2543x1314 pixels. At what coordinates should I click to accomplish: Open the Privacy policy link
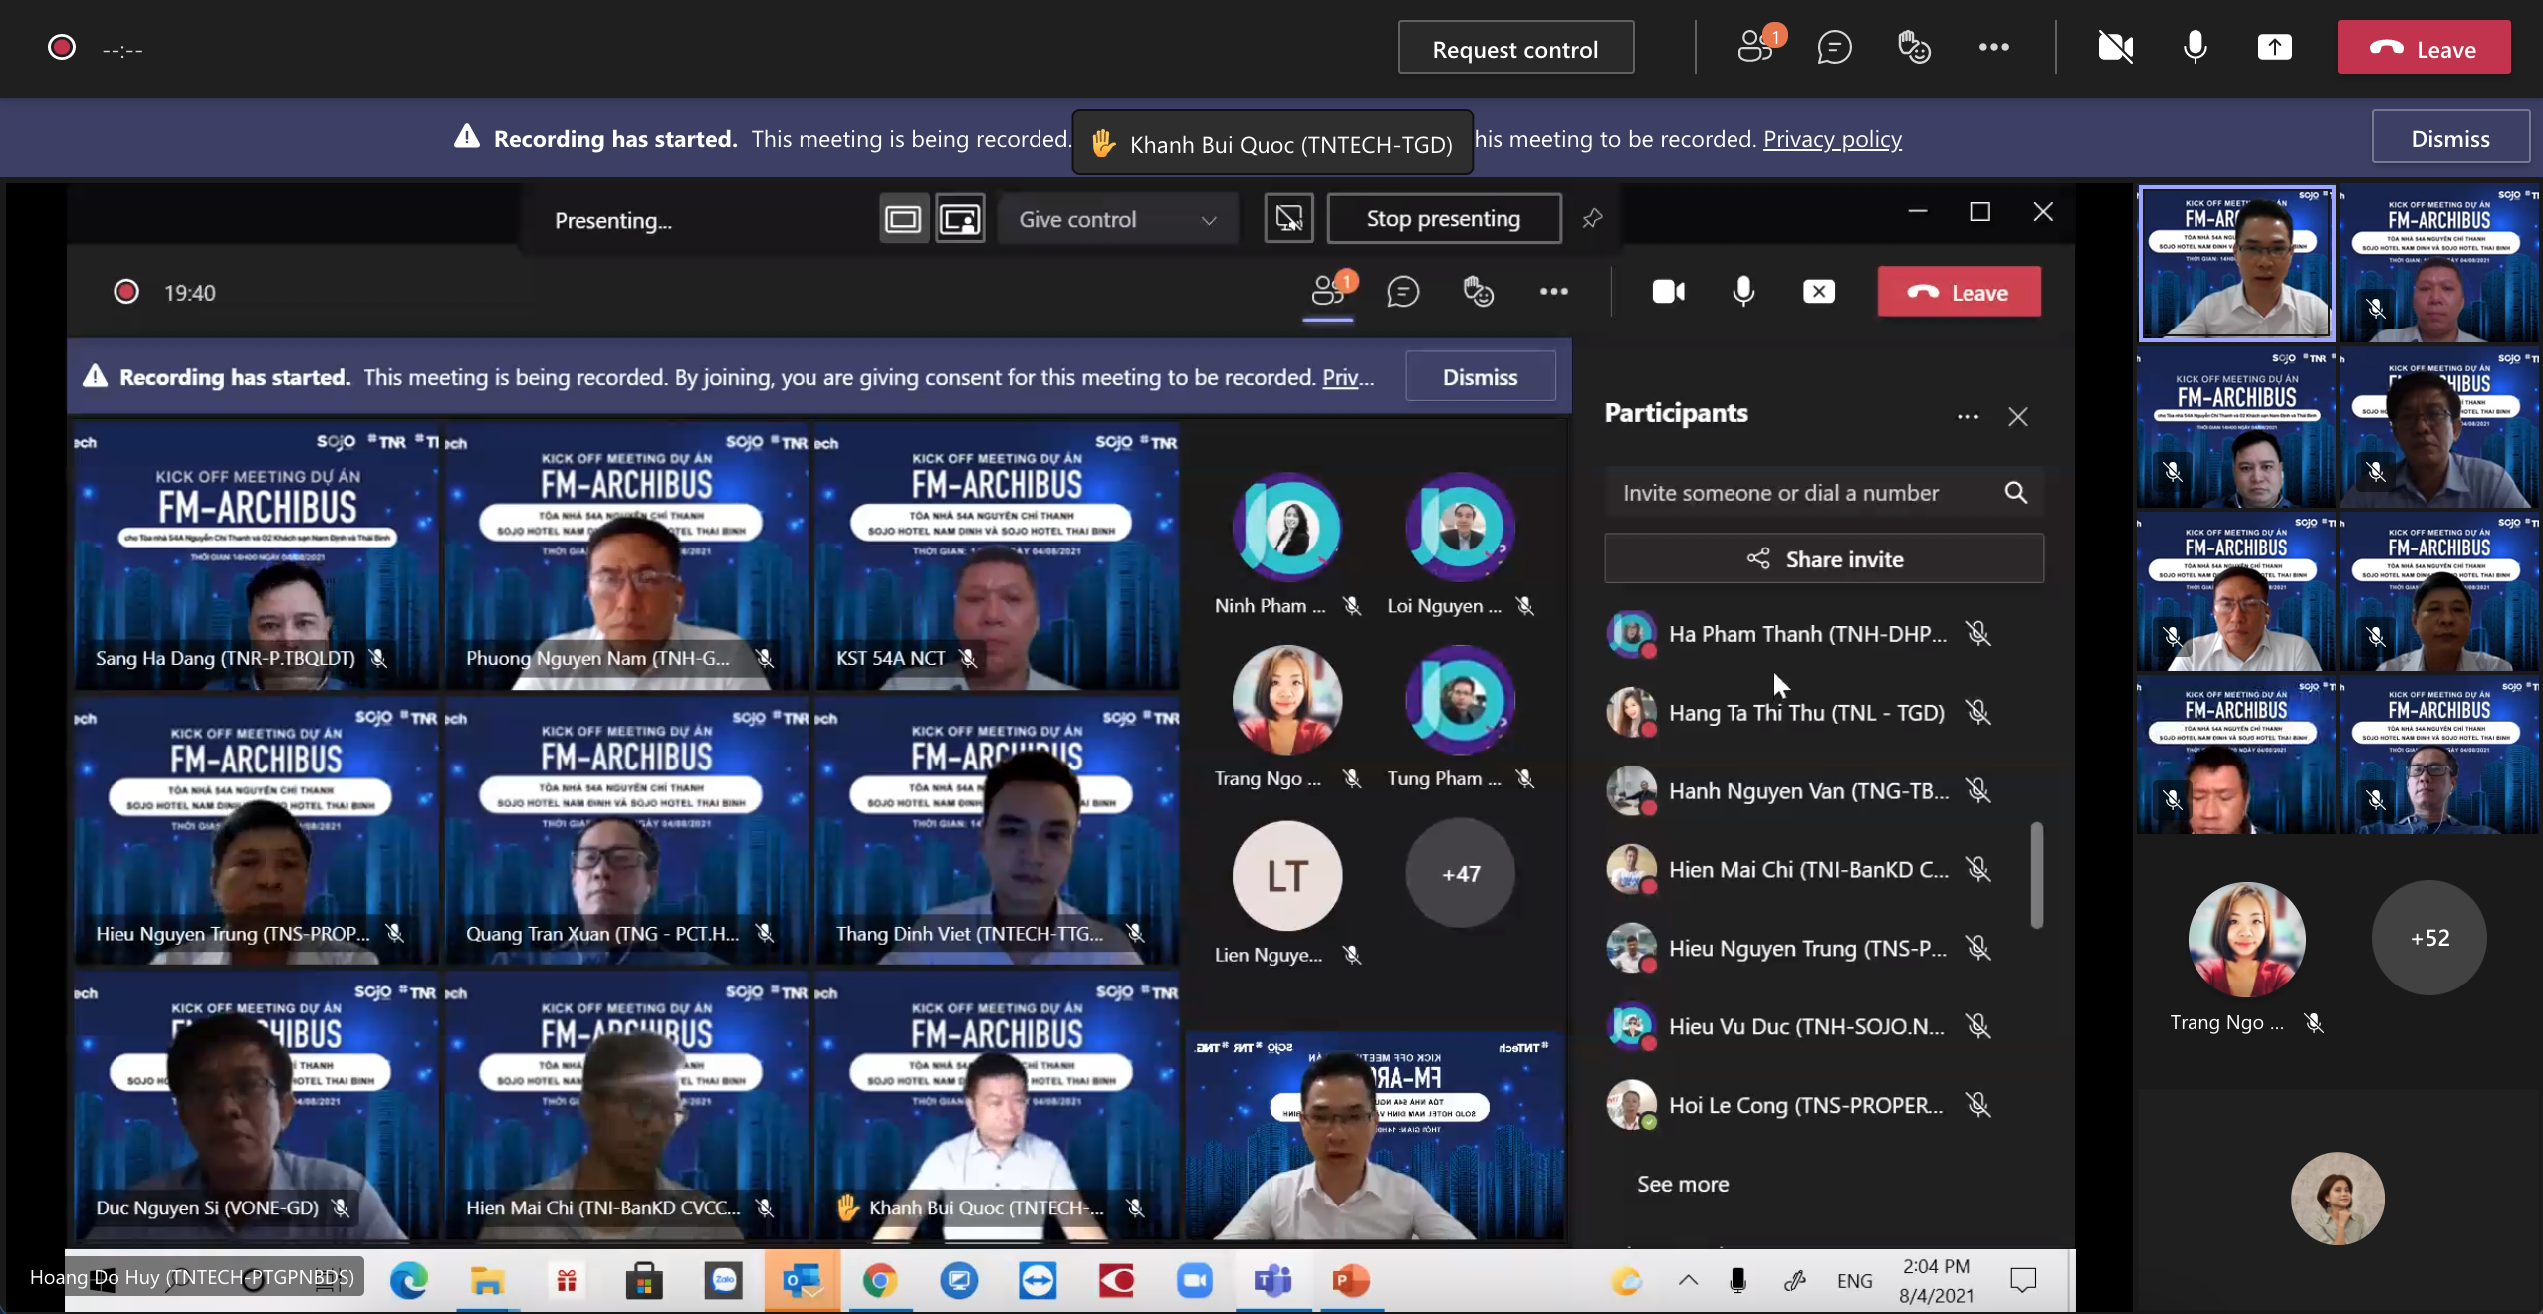[x=1832, y=139]
